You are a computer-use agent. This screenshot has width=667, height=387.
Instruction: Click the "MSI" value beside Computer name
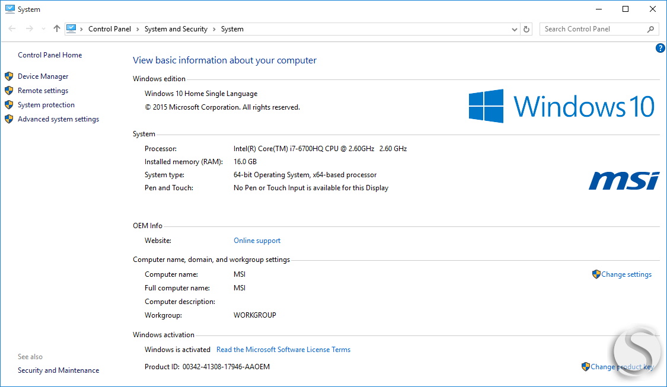pyautogui.click(x=240, y=274)
